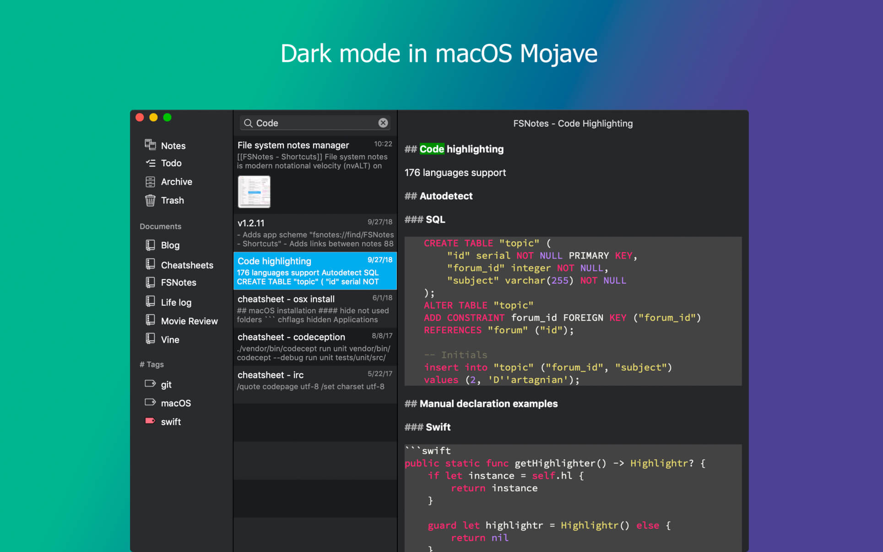Select the cheatsheet - codeception note
883x552 pixels.
315,346
